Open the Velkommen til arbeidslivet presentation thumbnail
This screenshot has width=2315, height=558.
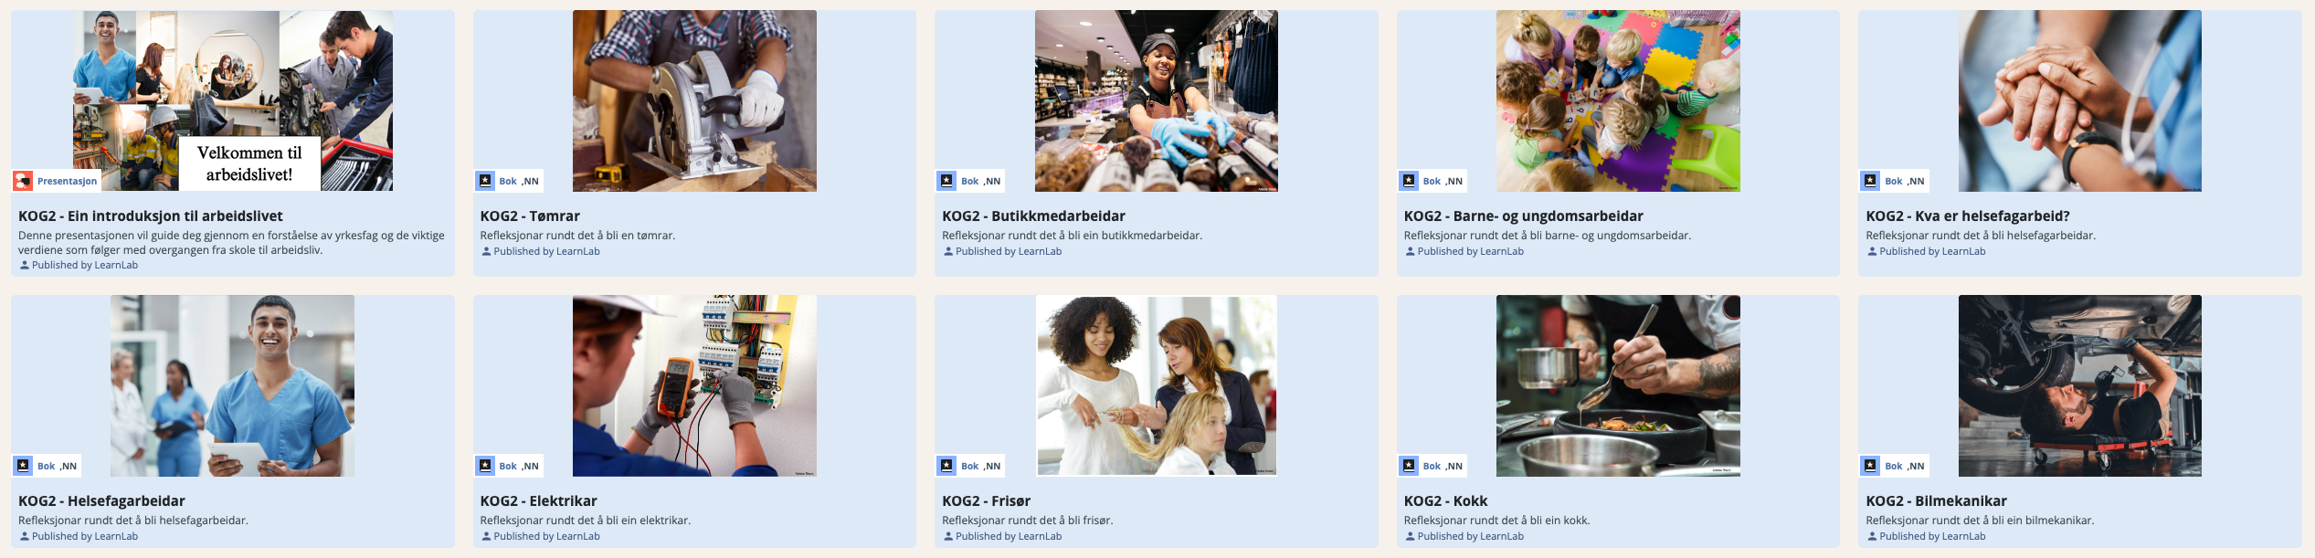point(233,100)
